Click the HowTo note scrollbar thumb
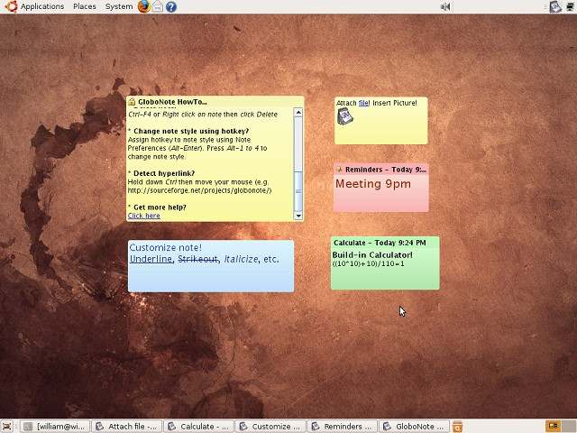577x433 pixels. (x=298, y=190)
